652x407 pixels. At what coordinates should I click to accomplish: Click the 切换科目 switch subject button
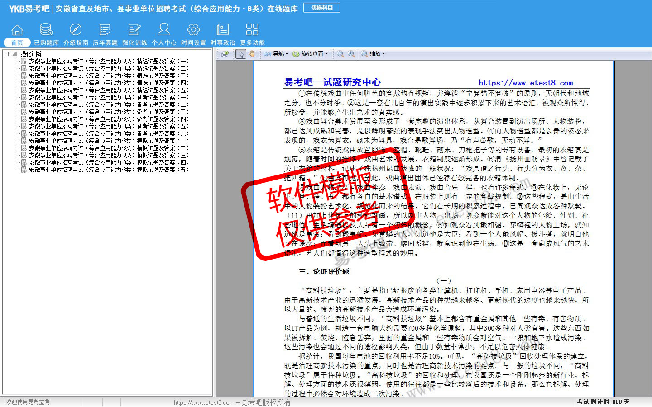322,8
